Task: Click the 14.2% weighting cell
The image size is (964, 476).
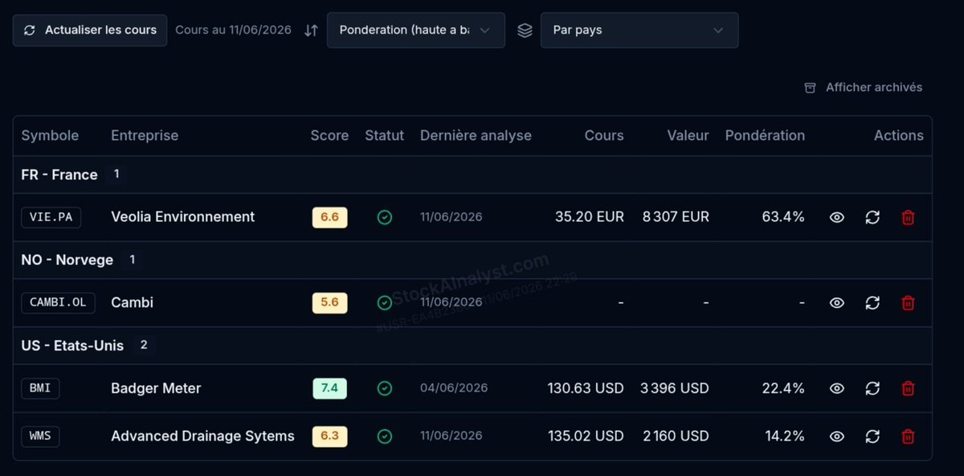Action: point(783,436)
